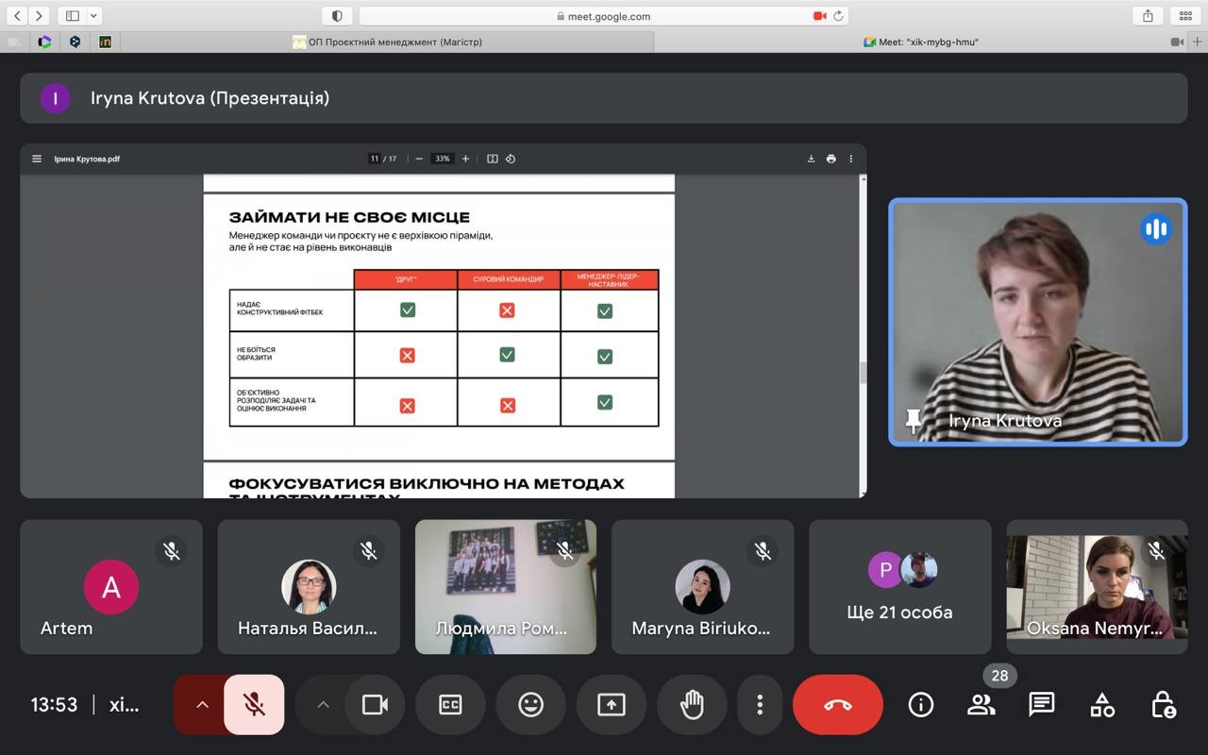Open the Safari share button
Screen dimensions: 1208x755
point(1148,16)
